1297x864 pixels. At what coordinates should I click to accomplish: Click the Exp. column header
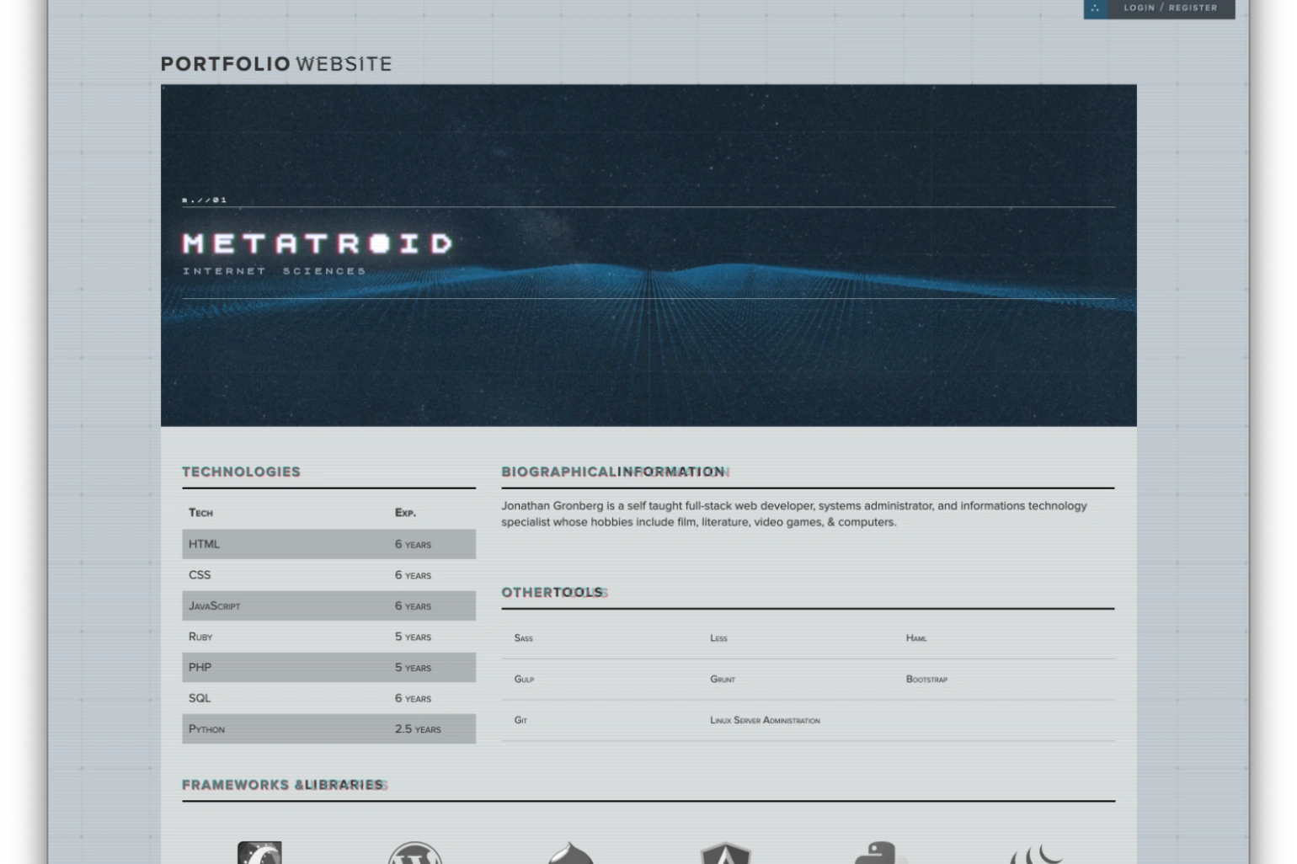(405, 512)
